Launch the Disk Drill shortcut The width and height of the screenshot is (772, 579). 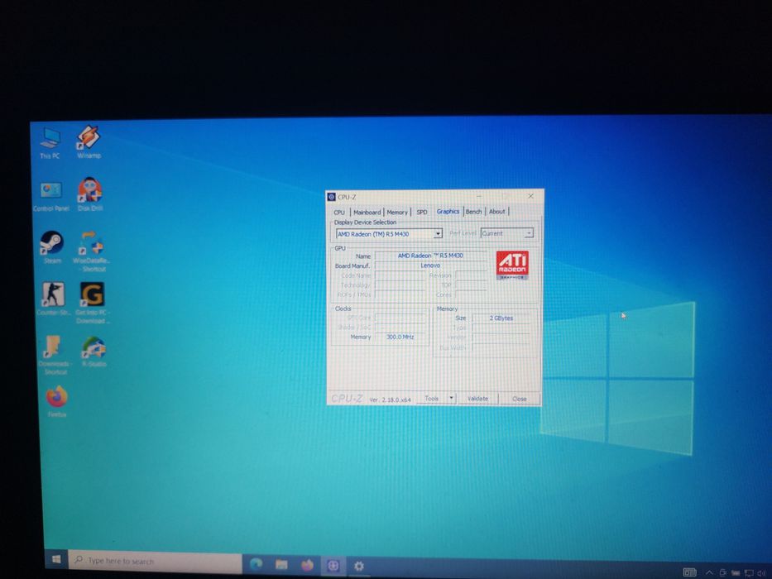[89, 194]
